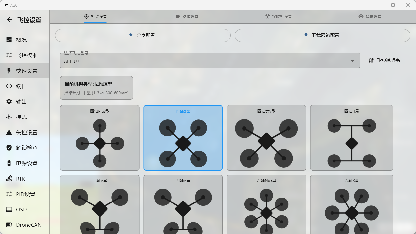Click the 下载网络配置 download button
Viewport: 416px width, 234px height.
click(322, 35)
